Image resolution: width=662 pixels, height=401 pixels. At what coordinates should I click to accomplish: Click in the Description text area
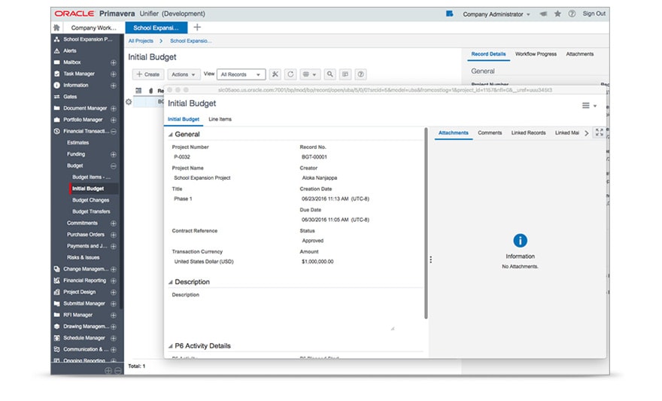click(283, 315)
